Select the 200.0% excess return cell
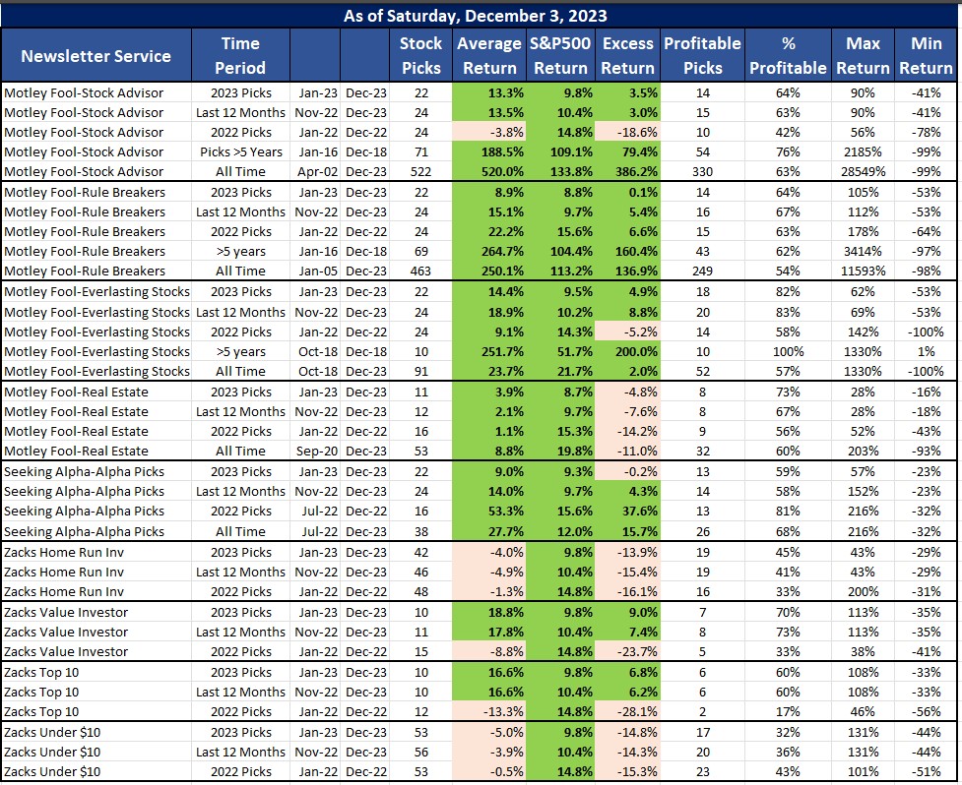Image resolution: width=962 pixels, height=785 pixels. tap(627, 352)
